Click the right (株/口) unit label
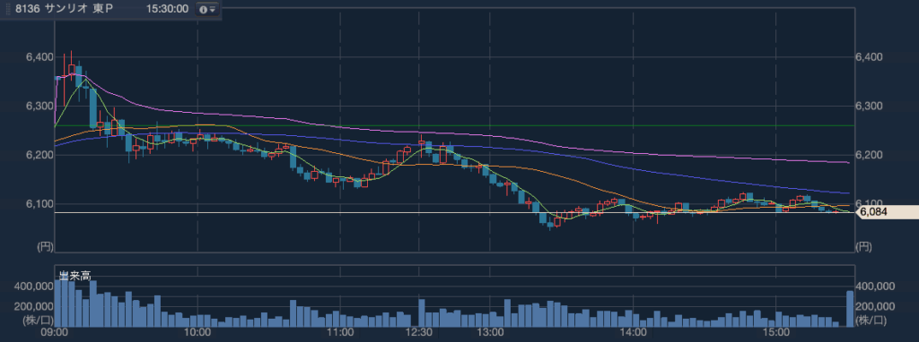Screen dimensions: 919x342 pos(871,321)
